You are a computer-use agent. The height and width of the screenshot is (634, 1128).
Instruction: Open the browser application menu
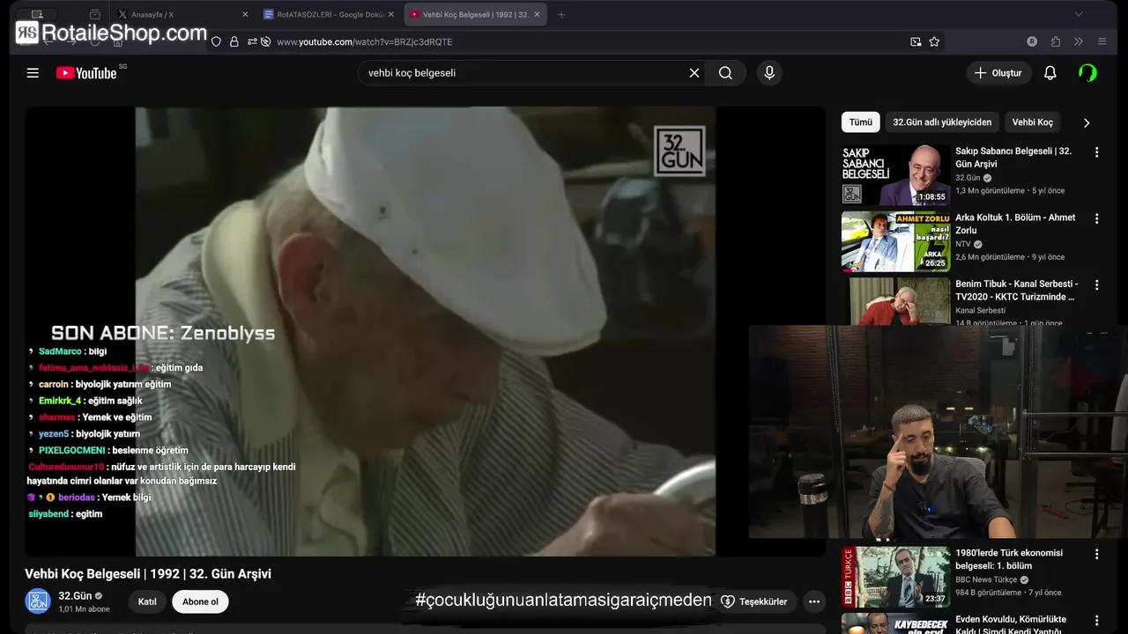pyautogui.click(x=1102, y=41)
